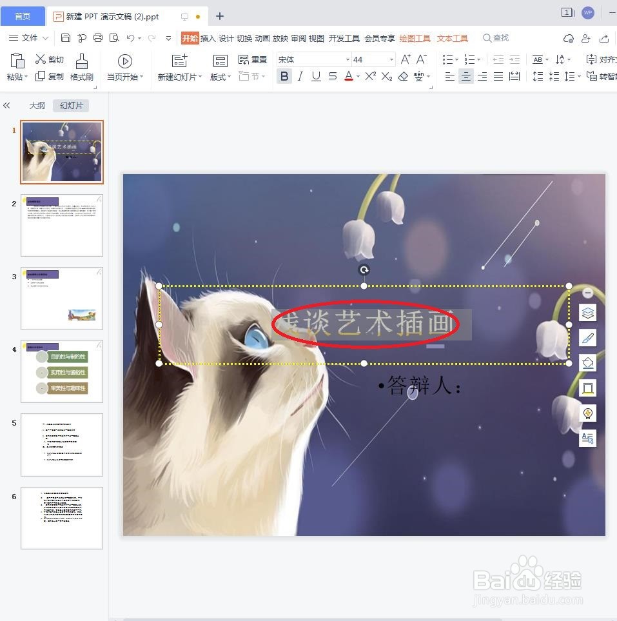Click the distributed alignment icon

click(514, 76)
